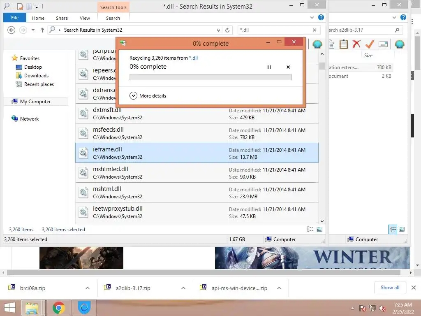421x316 pixels.
Task: Click the rename icon in the back window
Action: click(x=383, y=44)
